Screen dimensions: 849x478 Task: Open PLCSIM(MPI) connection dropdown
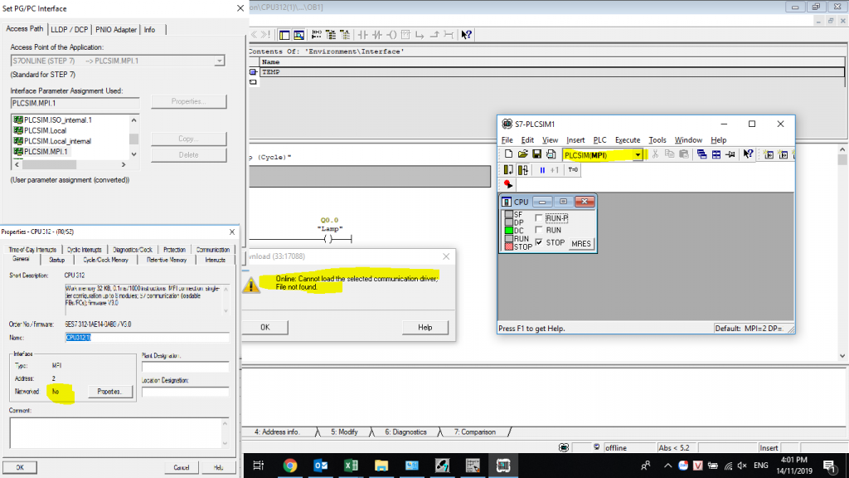(x=638, y=155)
